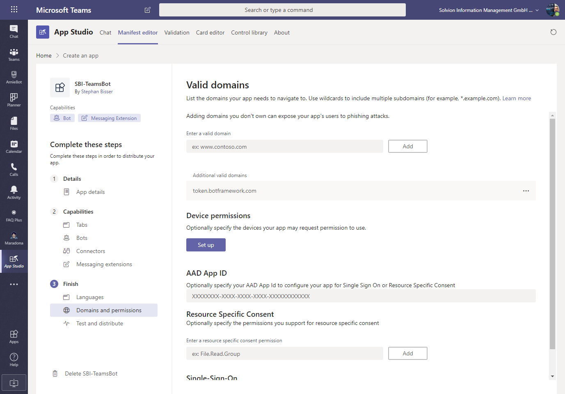Select App Studio in the sidebar
Viewport: 565px width, 394px height.
click(14, 261)
